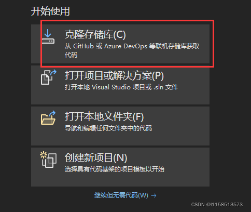Click the arrow beside 继续但无需代码(W)
251x212 pixels.
pyautogui.click(x=154, y=196)
